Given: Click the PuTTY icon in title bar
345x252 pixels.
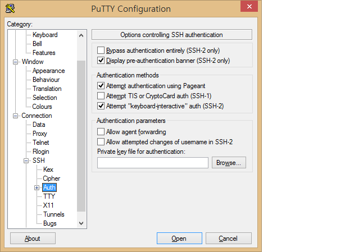Looking at the screenshot, I should click(x=10, y=8).
